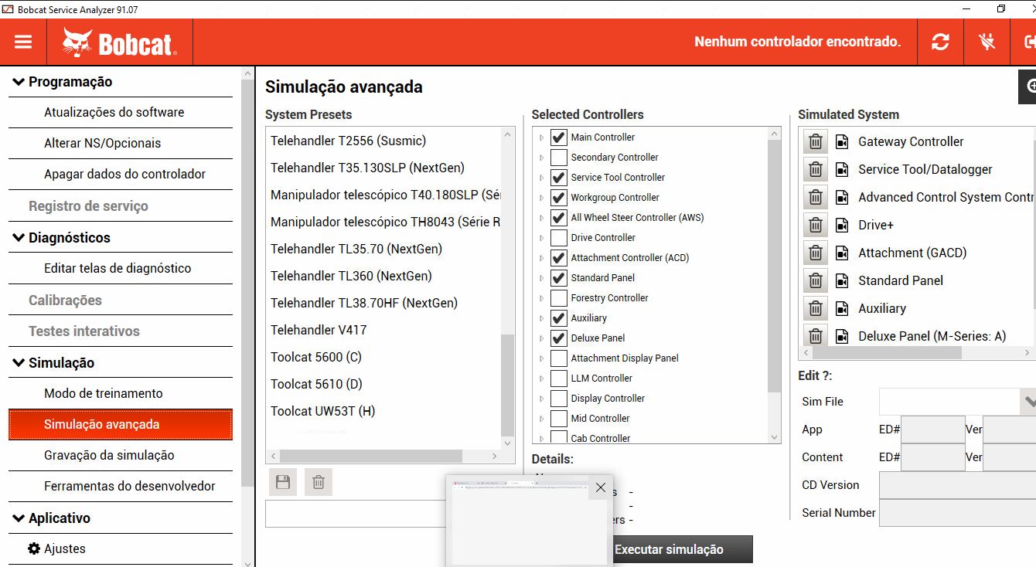Open the Sim File dropdown
Image resolution: width=1036 pixels, height=567 pixels.
[x=1029, y=402]
